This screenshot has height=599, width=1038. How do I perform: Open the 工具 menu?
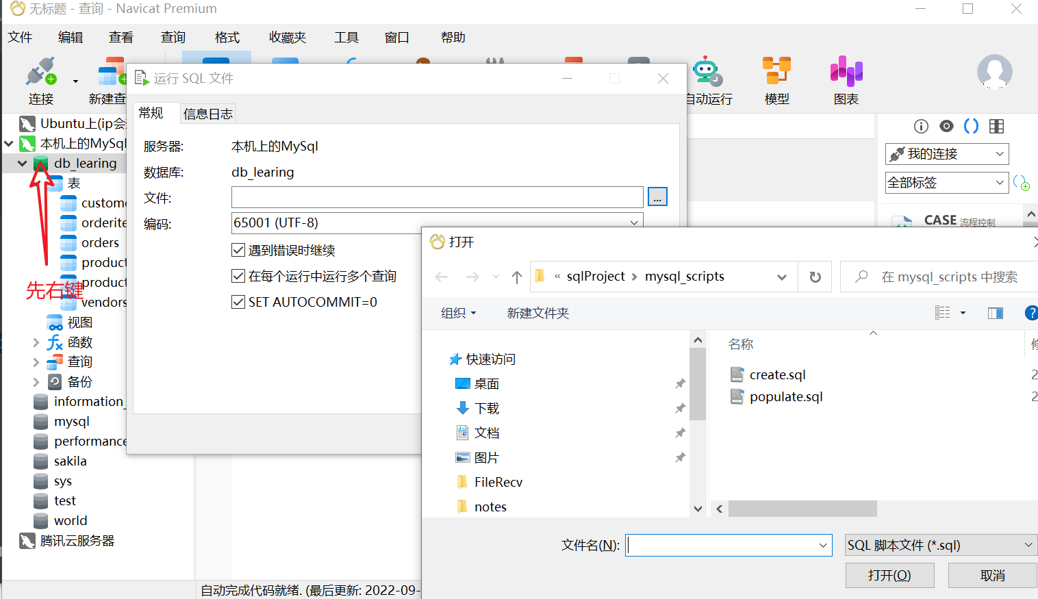coord(346,37)
